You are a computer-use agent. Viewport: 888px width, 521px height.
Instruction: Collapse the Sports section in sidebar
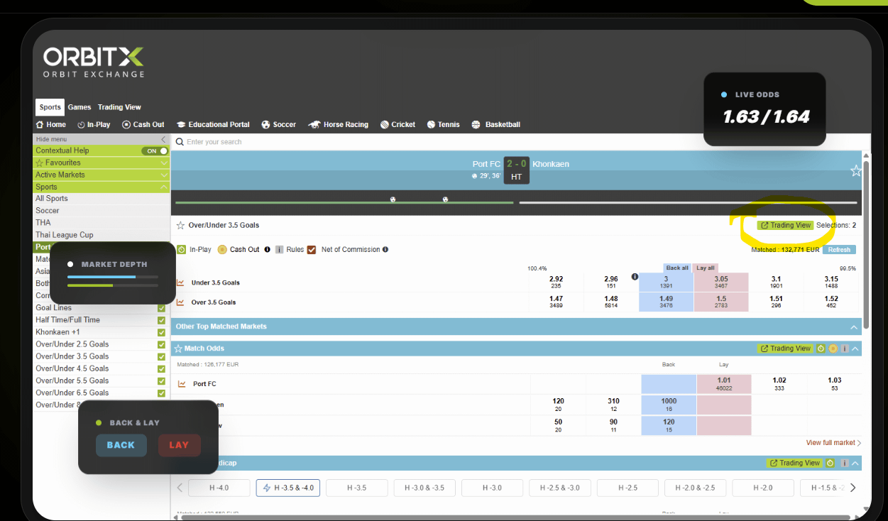[164, 187]
